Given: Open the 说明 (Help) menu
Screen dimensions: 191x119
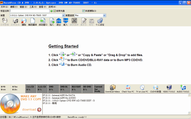Looking at the screenshot, I should pos(52,7).
